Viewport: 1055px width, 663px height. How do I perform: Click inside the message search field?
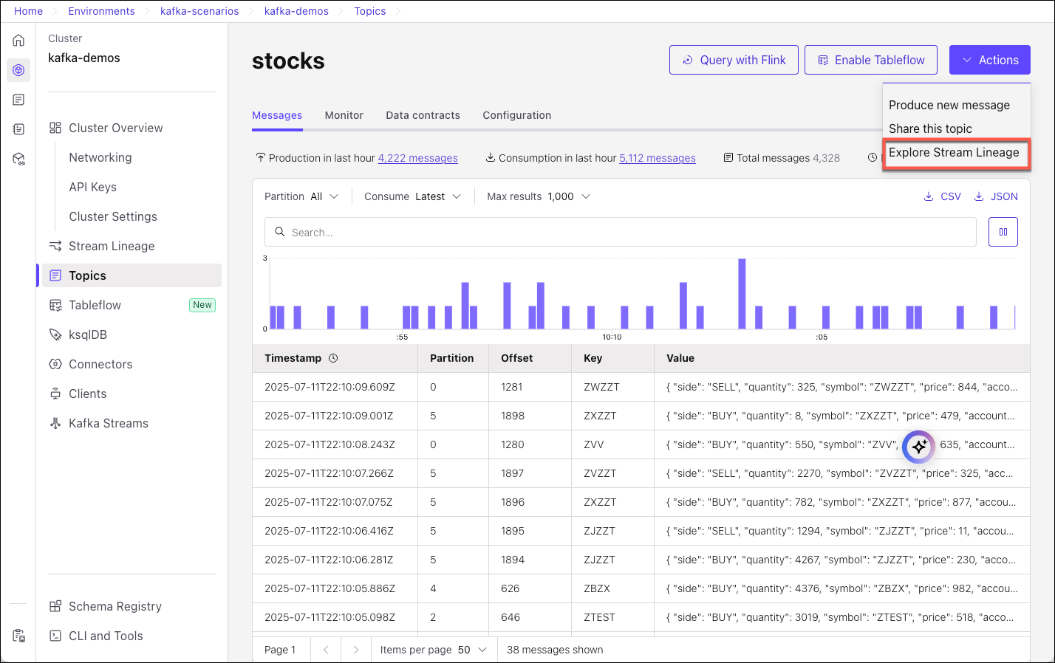click(x=619, y=233)
